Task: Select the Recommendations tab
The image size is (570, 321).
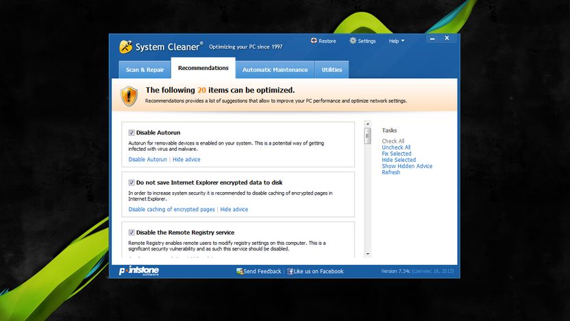Action: click(203, 68)
